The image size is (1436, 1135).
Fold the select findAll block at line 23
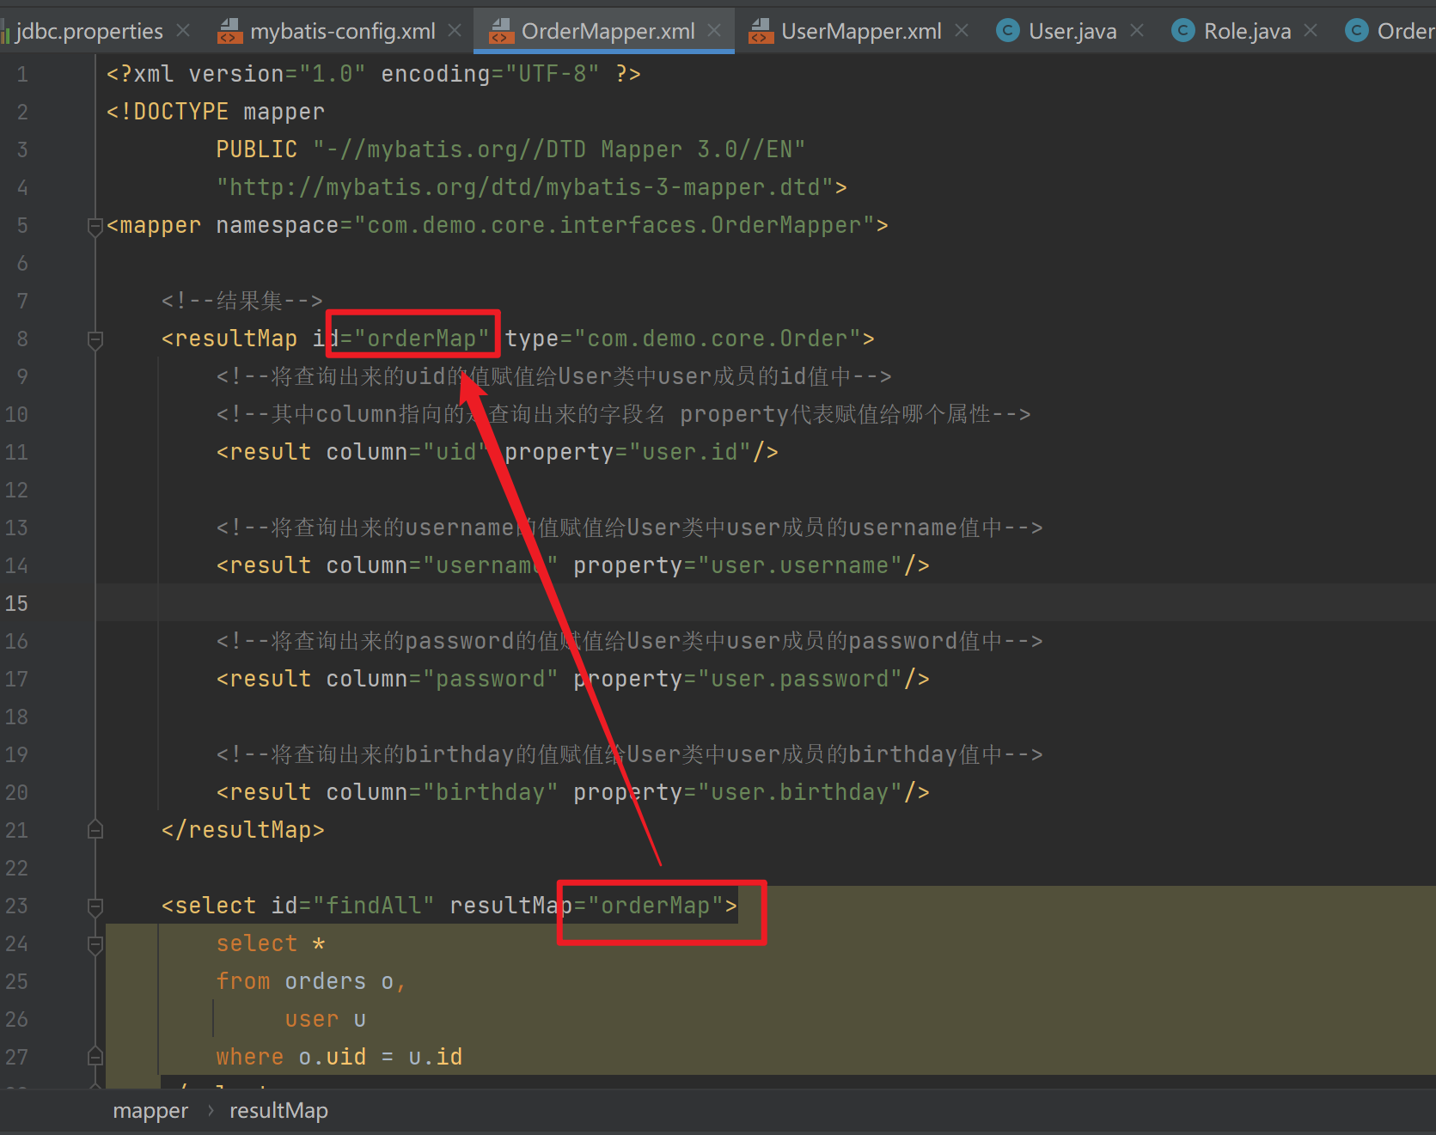pos(95,906)
